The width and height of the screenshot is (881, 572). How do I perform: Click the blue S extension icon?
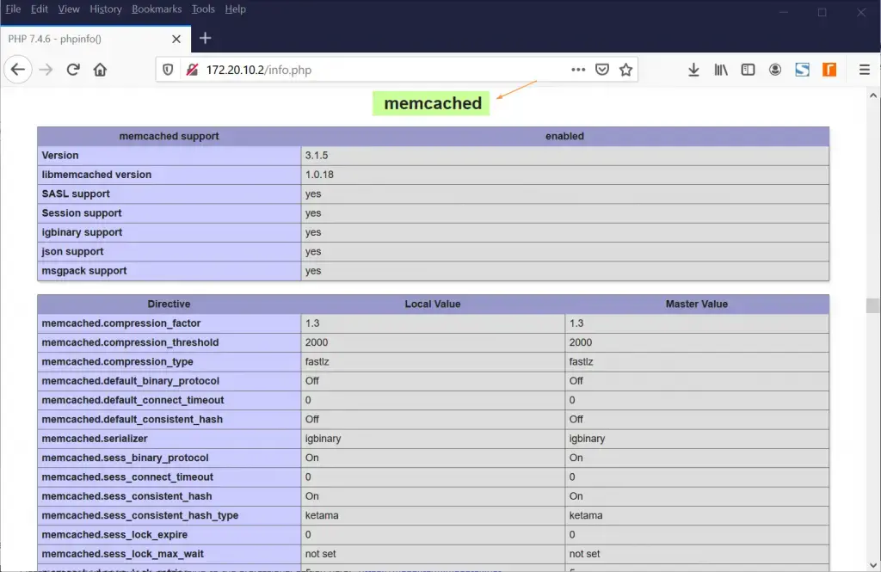tap(802, 69)
